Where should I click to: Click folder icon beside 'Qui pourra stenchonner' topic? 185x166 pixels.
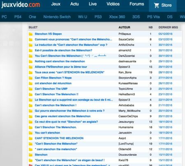30,111
